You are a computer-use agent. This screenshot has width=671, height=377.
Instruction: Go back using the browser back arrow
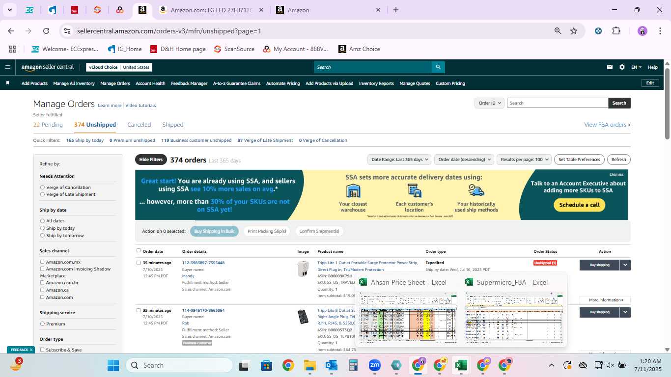pos(11,31)
